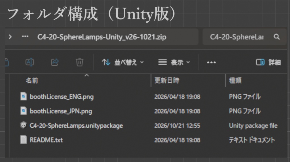
Task: Toggle the 詳細 details pane
Action: tap(268, 63)
